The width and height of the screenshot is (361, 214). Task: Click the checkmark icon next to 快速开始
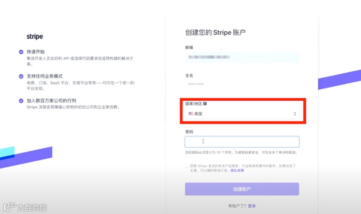point(21,52)
